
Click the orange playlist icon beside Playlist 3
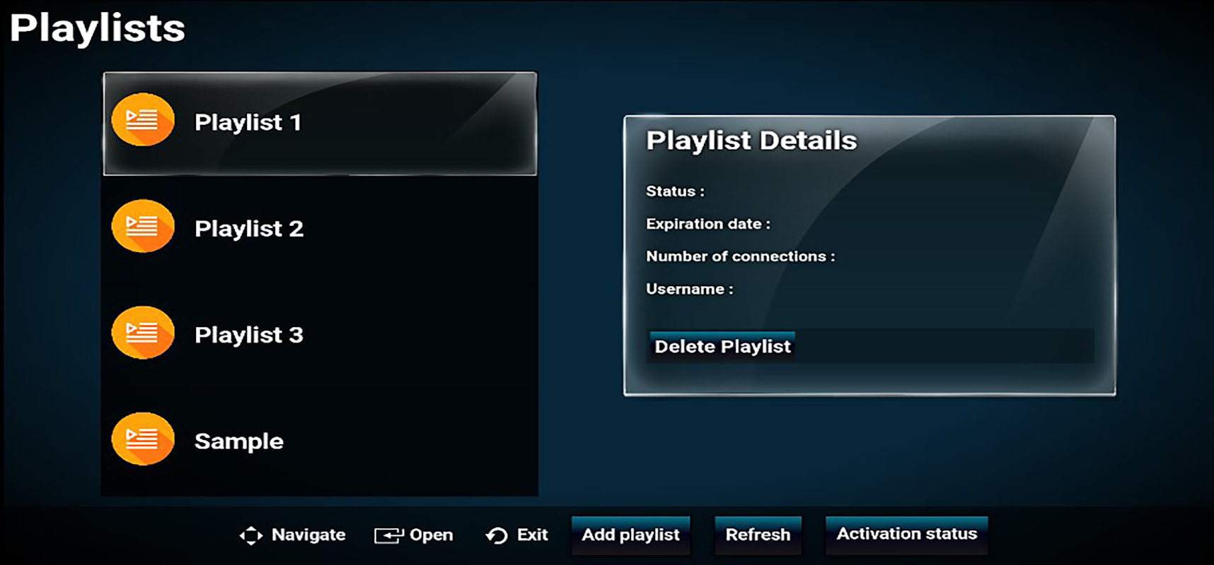[143, 333]
